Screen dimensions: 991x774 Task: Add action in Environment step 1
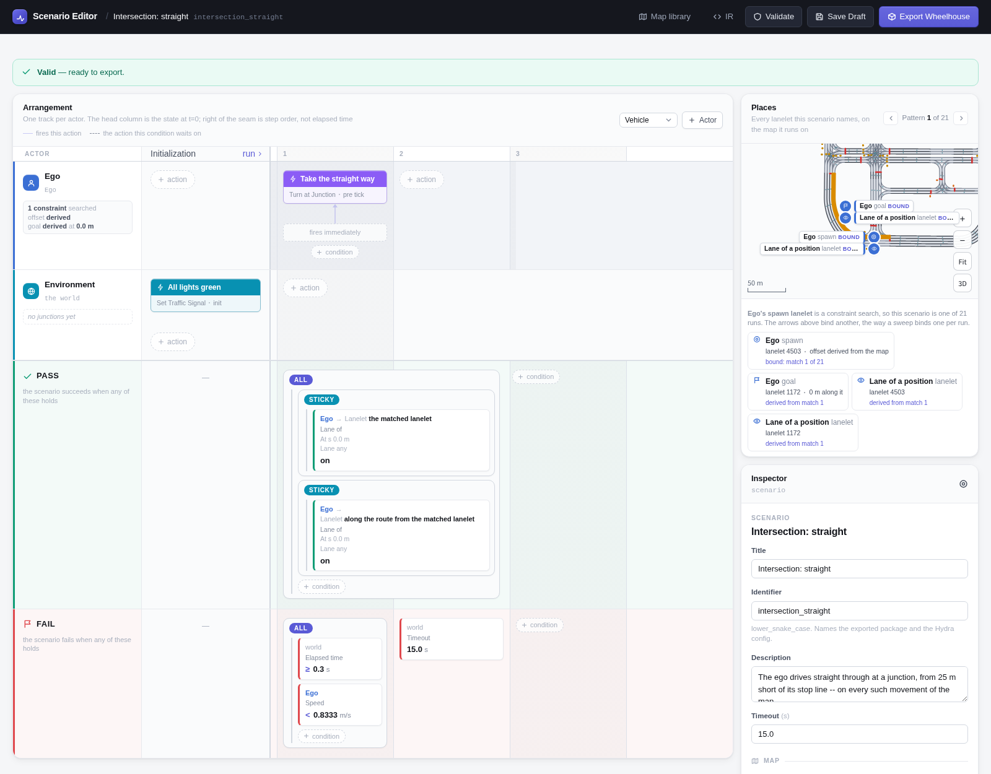[305, 288]
